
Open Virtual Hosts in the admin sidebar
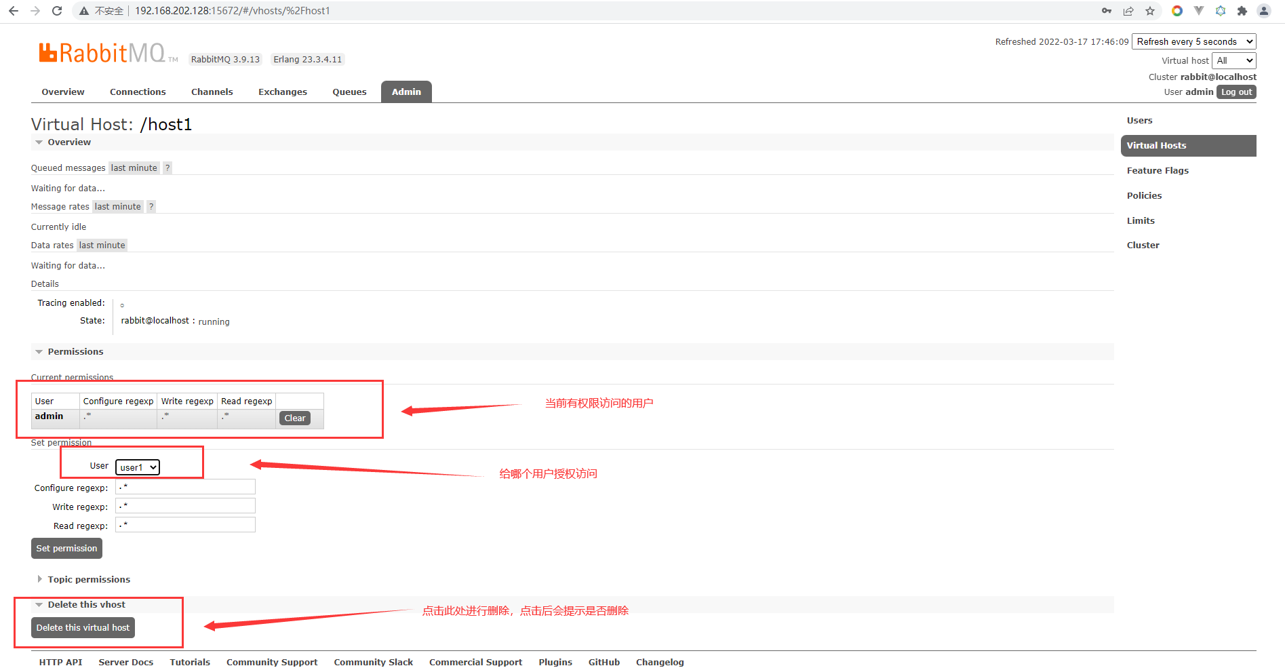[1188, 146]
